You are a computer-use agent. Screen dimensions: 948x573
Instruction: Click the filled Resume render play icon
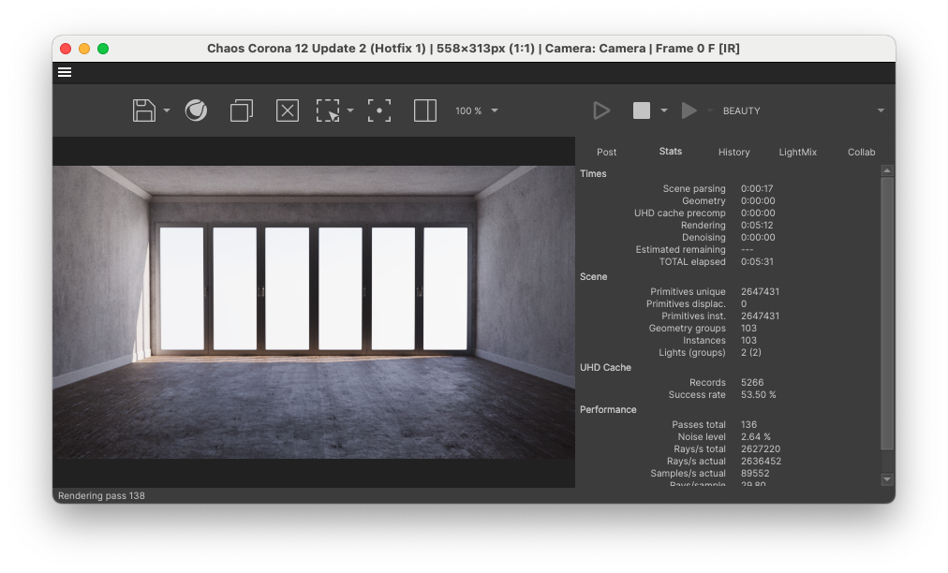[x=689, y=110]
